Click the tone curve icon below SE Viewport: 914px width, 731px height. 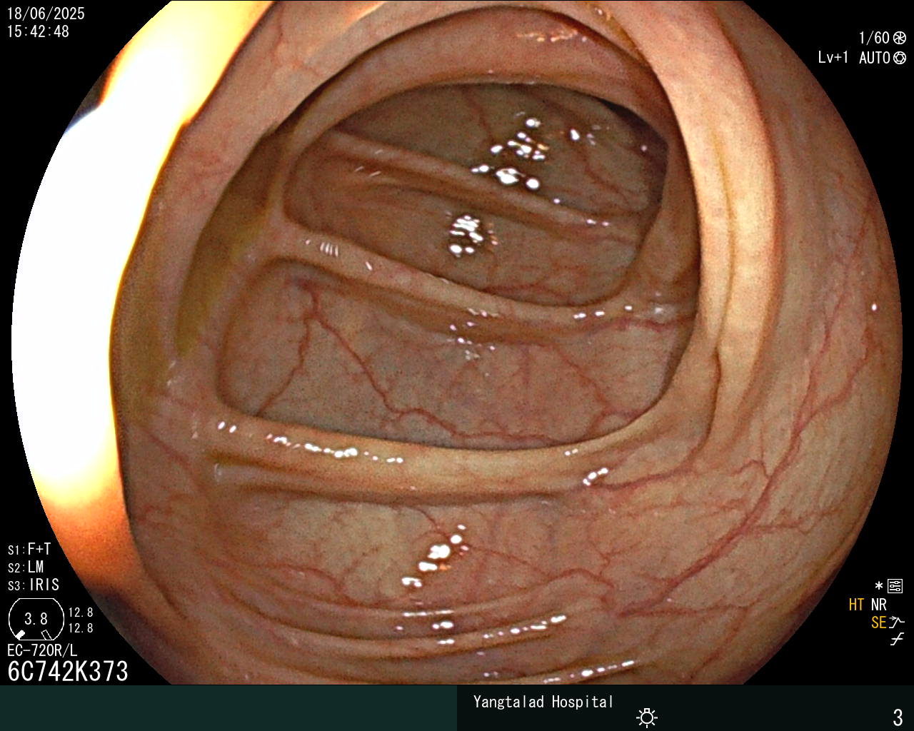897,640
